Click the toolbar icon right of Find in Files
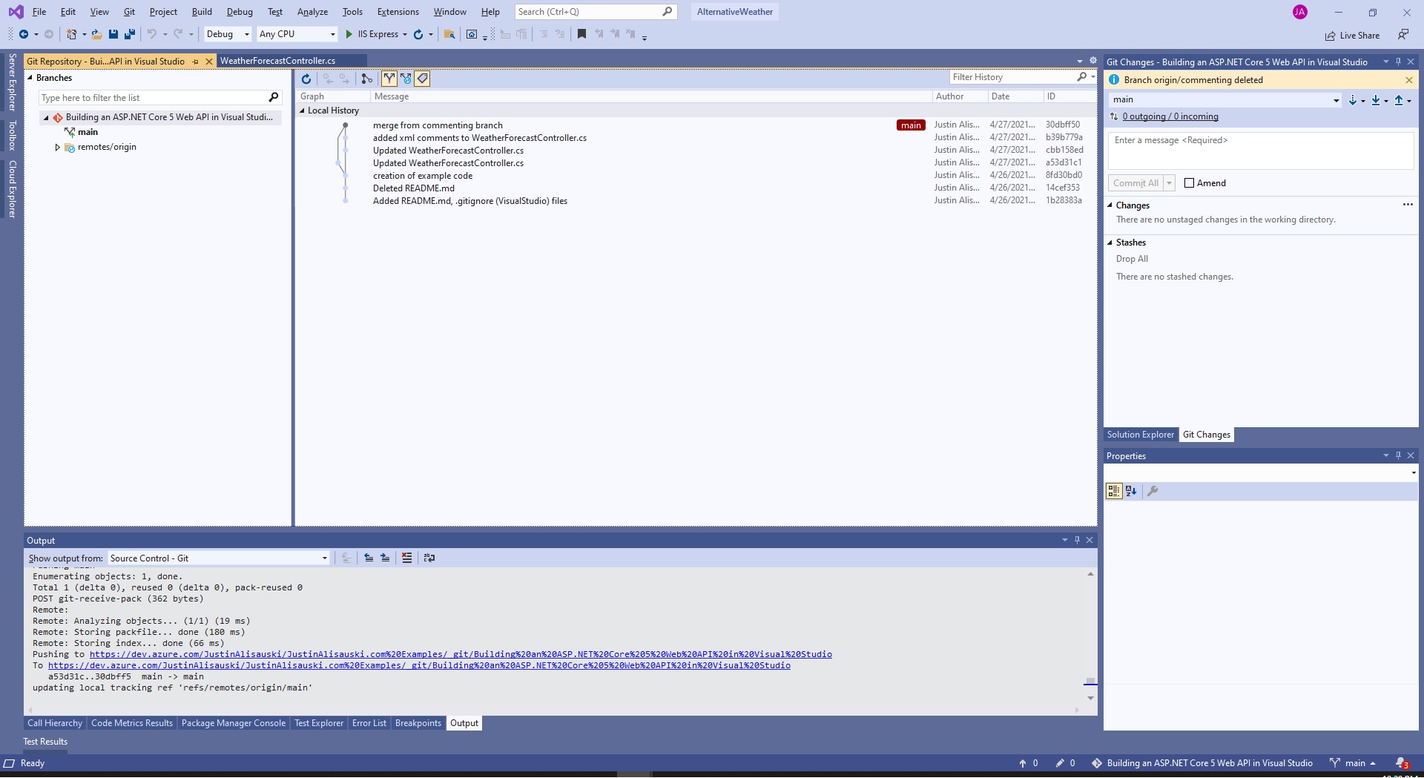Viewport: 1424px width, 778px height. [472, 34]
